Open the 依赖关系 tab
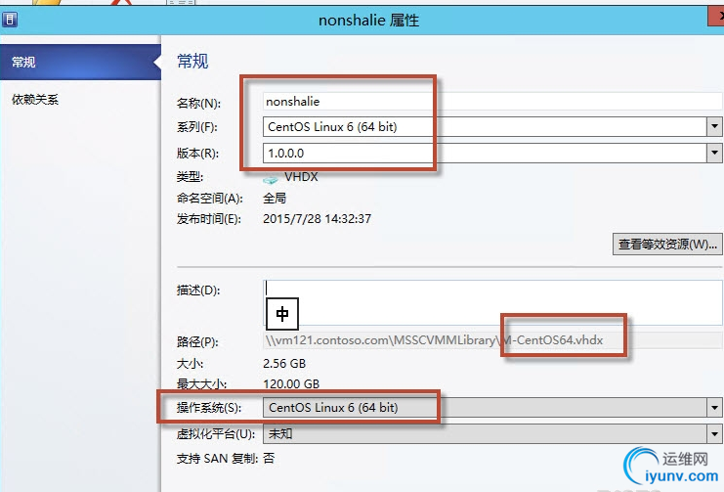The width and height of the screenshot is (724, 492). [35, 100]
